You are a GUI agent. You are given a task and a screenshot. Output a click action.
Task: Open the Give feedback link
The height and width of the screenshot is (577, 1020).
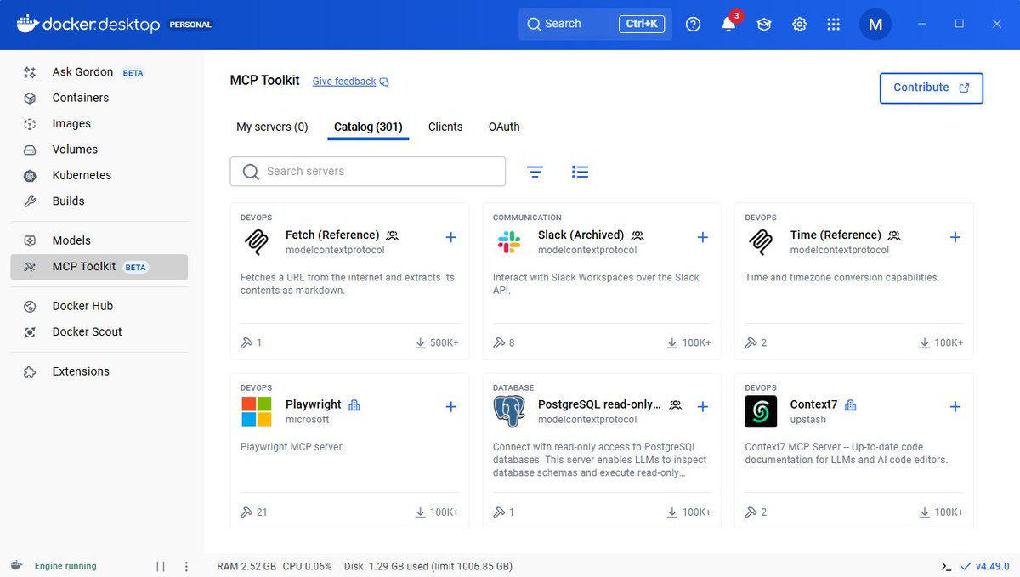pyautogui.click(x=343, y=81)
